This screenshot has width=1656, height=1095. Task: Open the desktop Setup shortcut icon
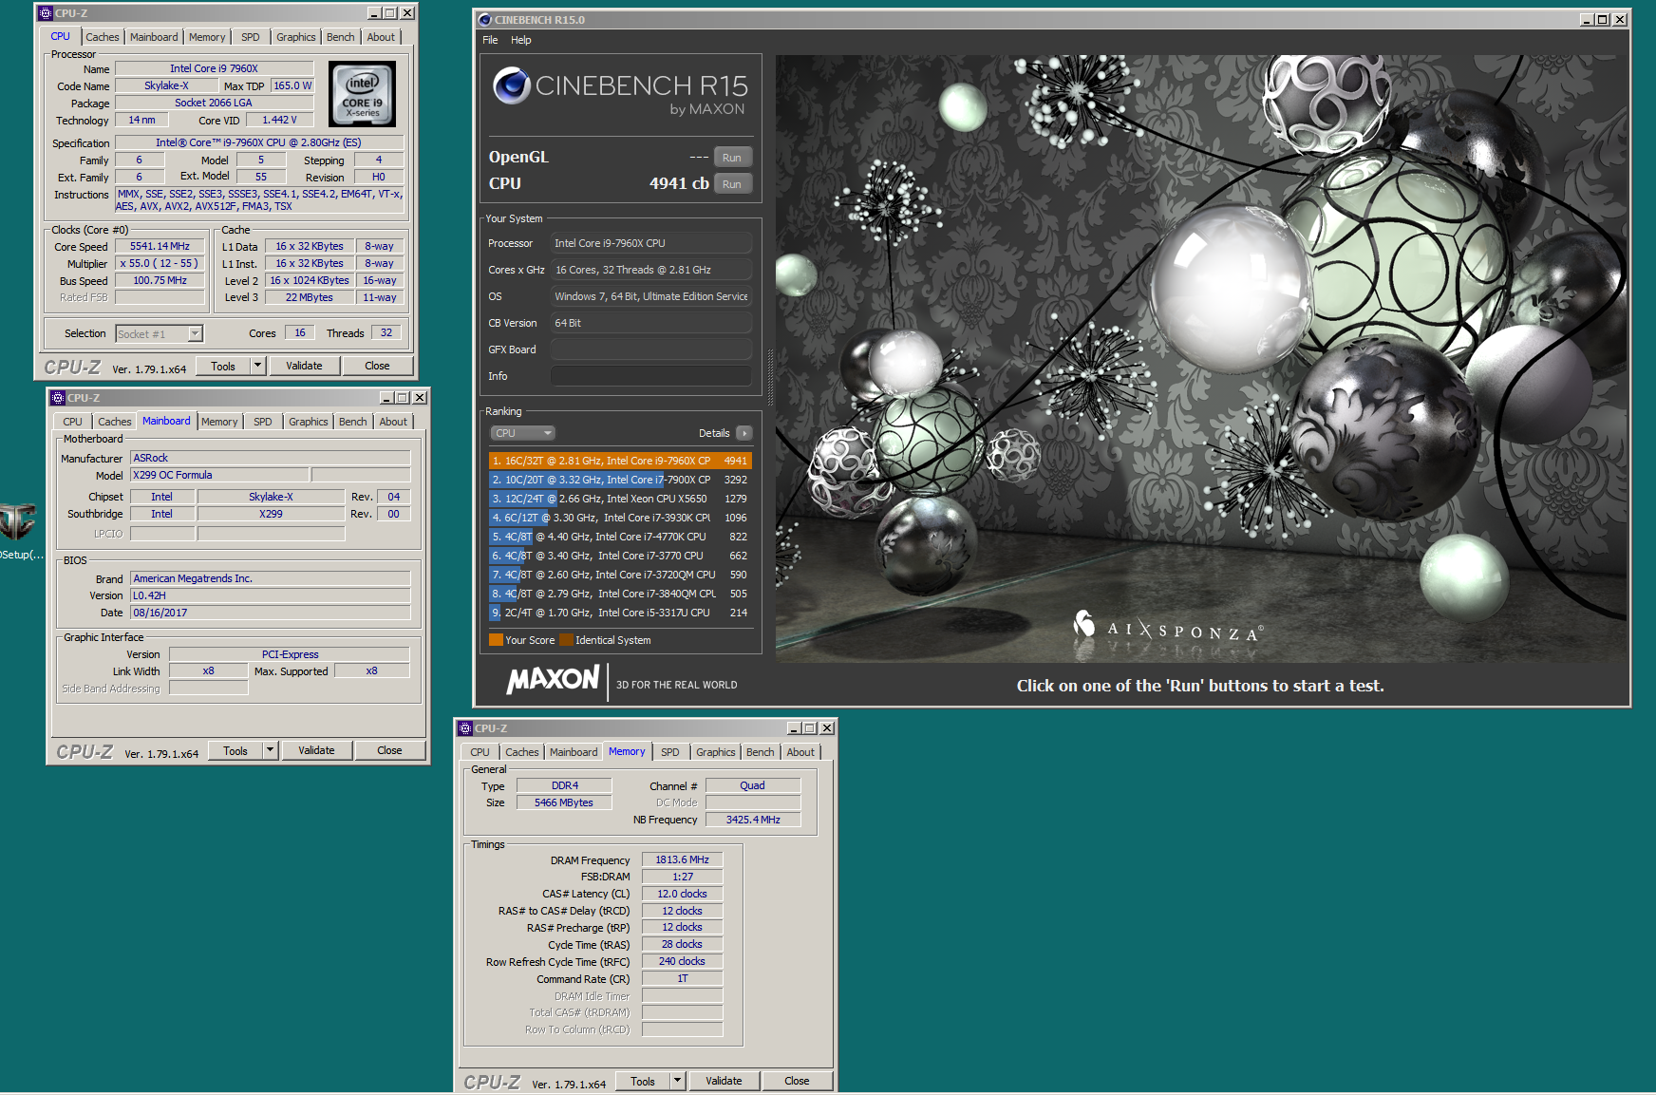coord(17,530)
